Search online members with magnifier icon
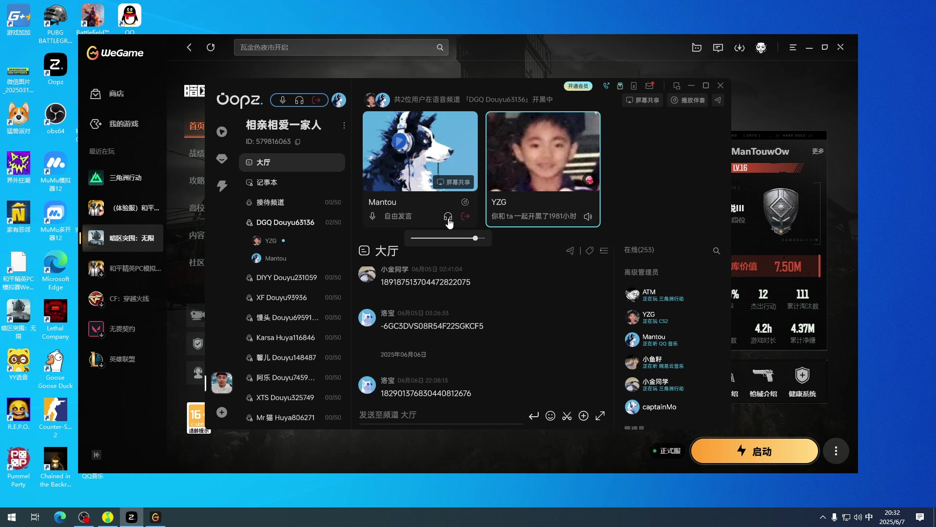Screen dimensions: 936x527 (x=717, y=251)
